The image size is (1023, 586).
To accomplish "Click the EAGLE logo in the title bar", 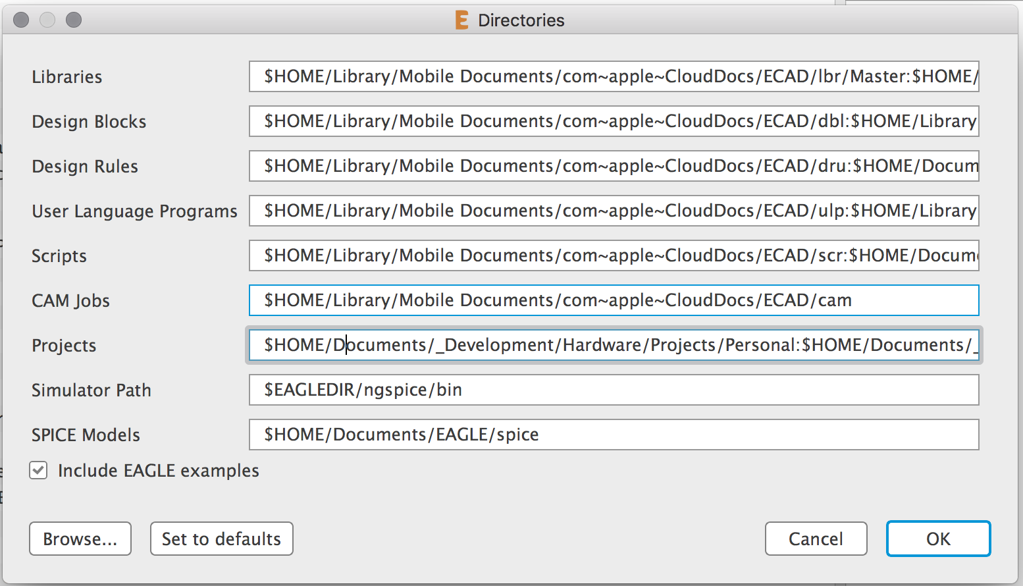I will tap(461, 20).
